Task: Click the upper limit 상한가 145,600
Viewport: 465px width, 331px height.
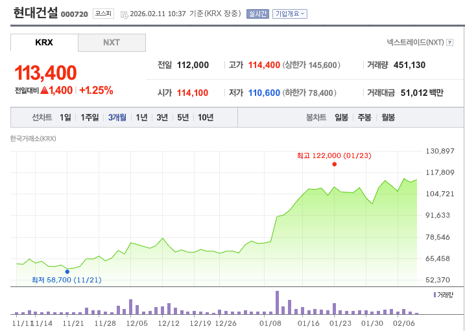Action: tap(311, 65)
